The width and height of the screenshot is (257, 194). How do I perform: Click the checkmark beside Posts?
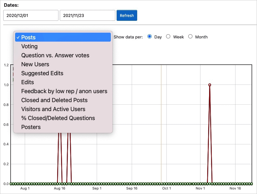tap(18, 37)
